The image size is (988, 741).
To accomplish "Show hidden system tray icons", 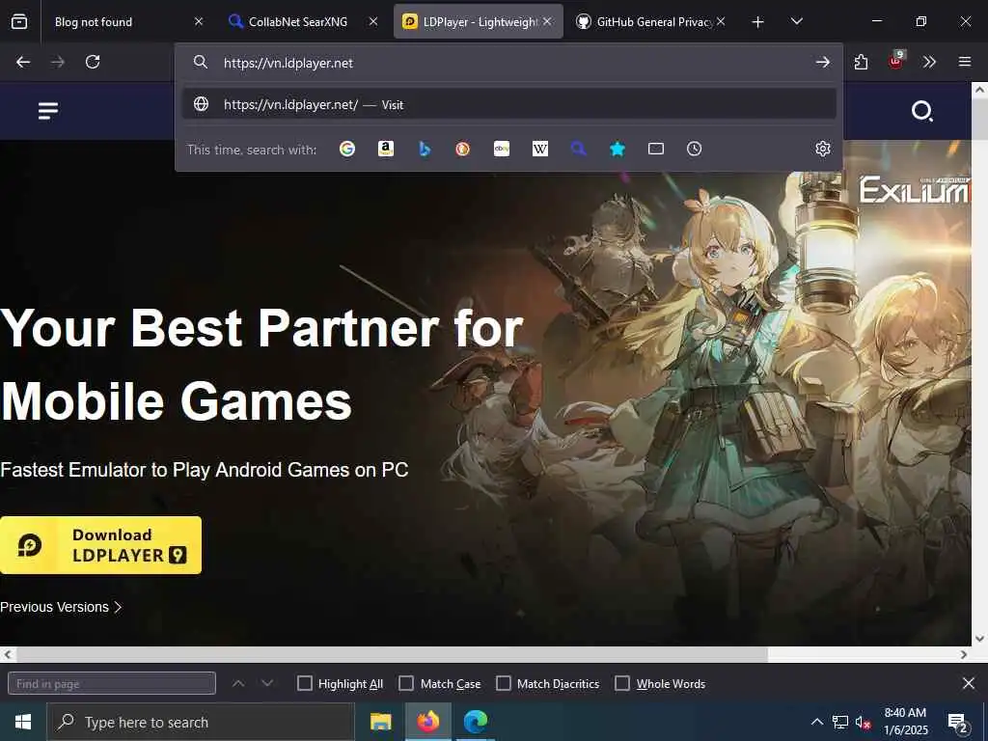I will coord(816,722).
